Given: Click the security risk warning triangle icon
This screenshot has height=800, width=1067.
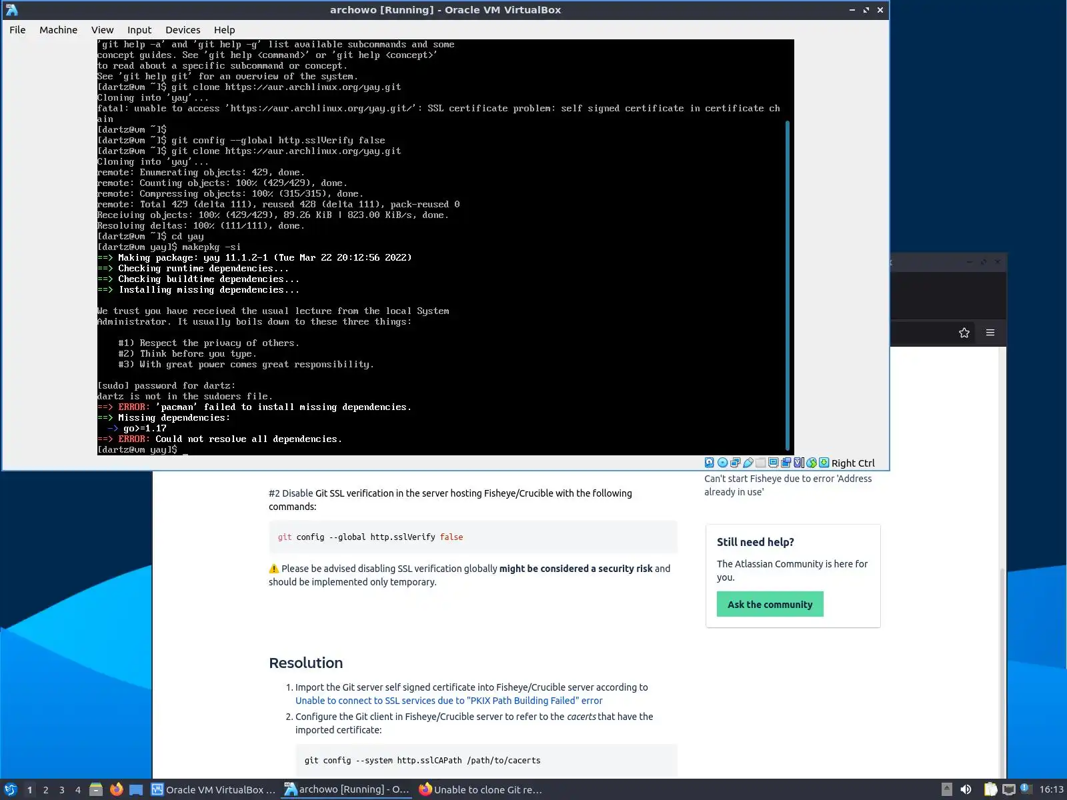Looking at the screenshot, I should click(x=273, y=569).
